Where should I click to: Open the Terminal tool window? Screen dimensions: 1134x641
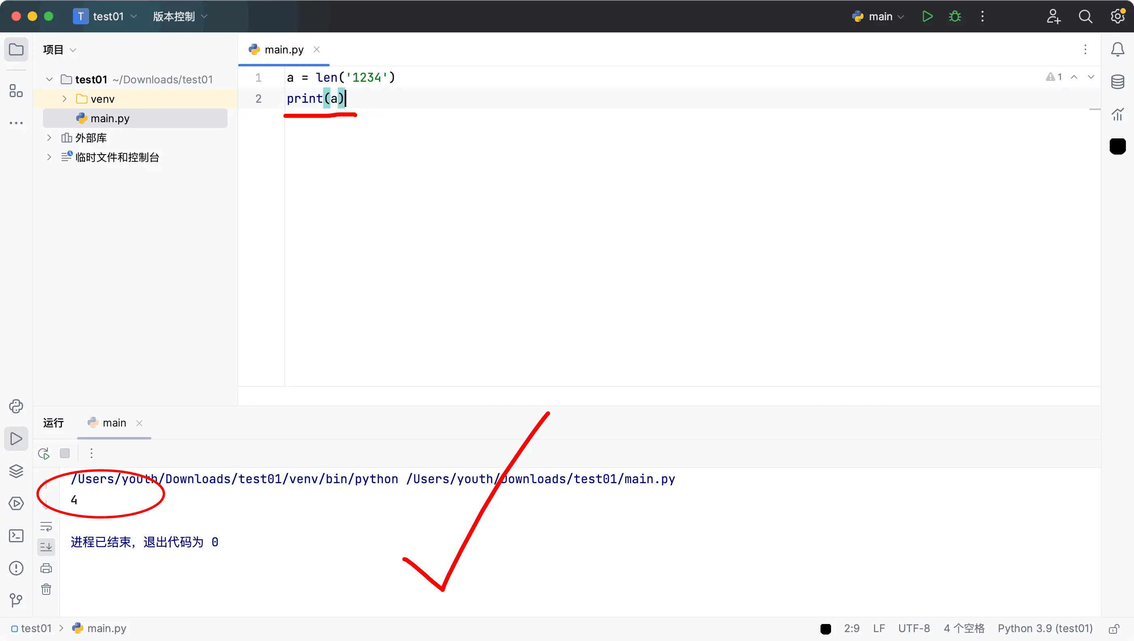click(x=16, y=535)
